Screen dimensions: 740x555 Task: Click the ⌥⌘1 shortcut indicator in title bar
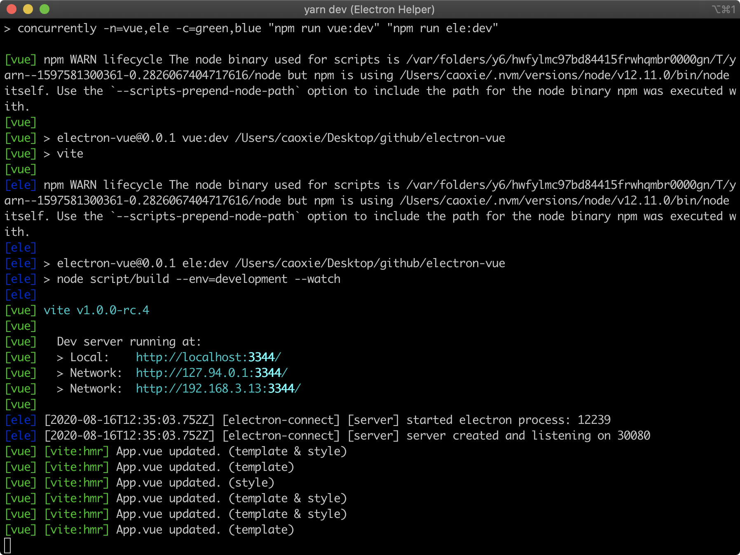point(723,9)
